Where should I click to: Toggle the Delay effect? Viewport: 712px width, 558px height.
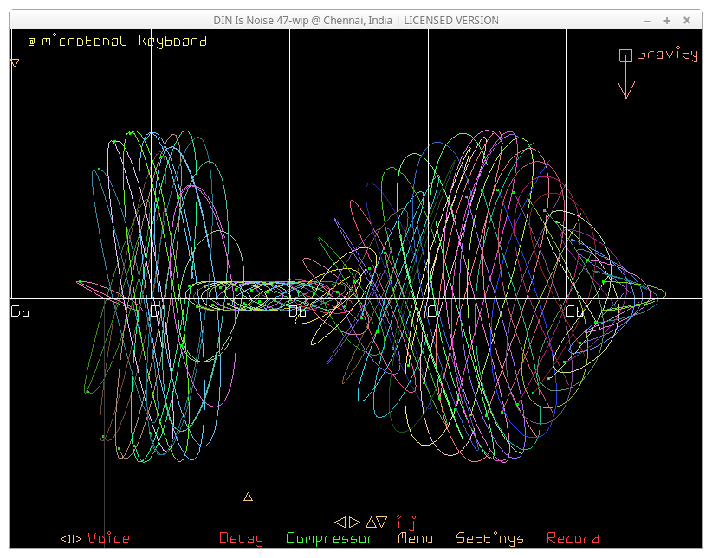(x=241, y=539)
